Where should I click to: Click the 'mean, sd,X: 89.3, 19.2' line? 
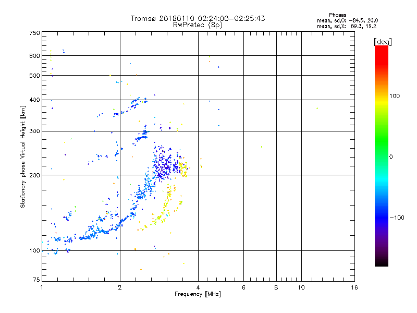click(347, 27)
